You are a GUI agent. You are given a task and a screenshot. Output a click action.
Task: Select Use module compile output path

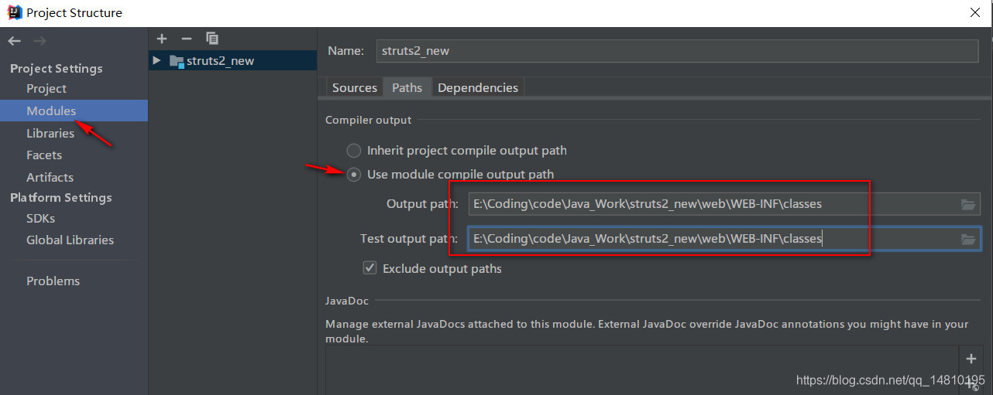tap(353, 175)
